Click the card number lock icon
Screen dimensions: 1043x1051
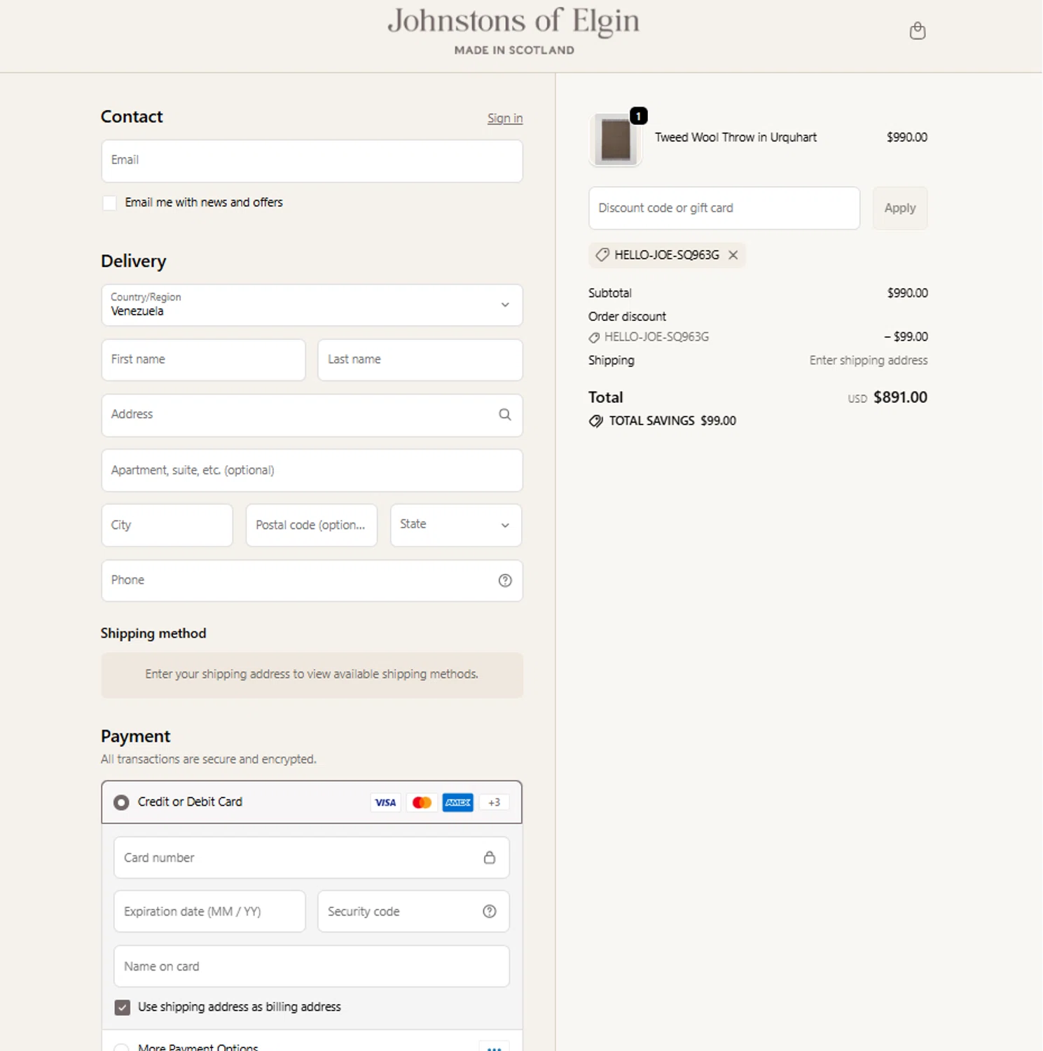tap(490, 858)
